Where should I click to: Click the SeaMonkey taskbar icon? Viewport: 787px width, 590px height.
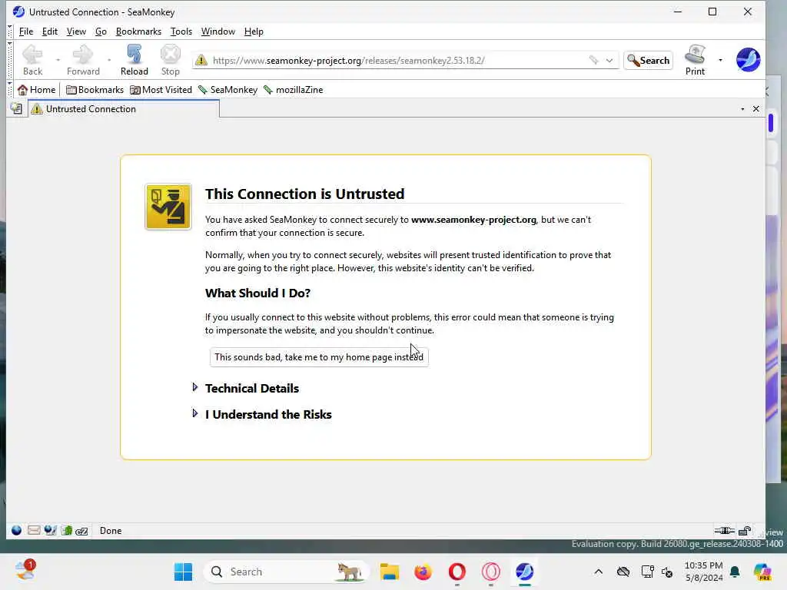(x=524, y=572)
